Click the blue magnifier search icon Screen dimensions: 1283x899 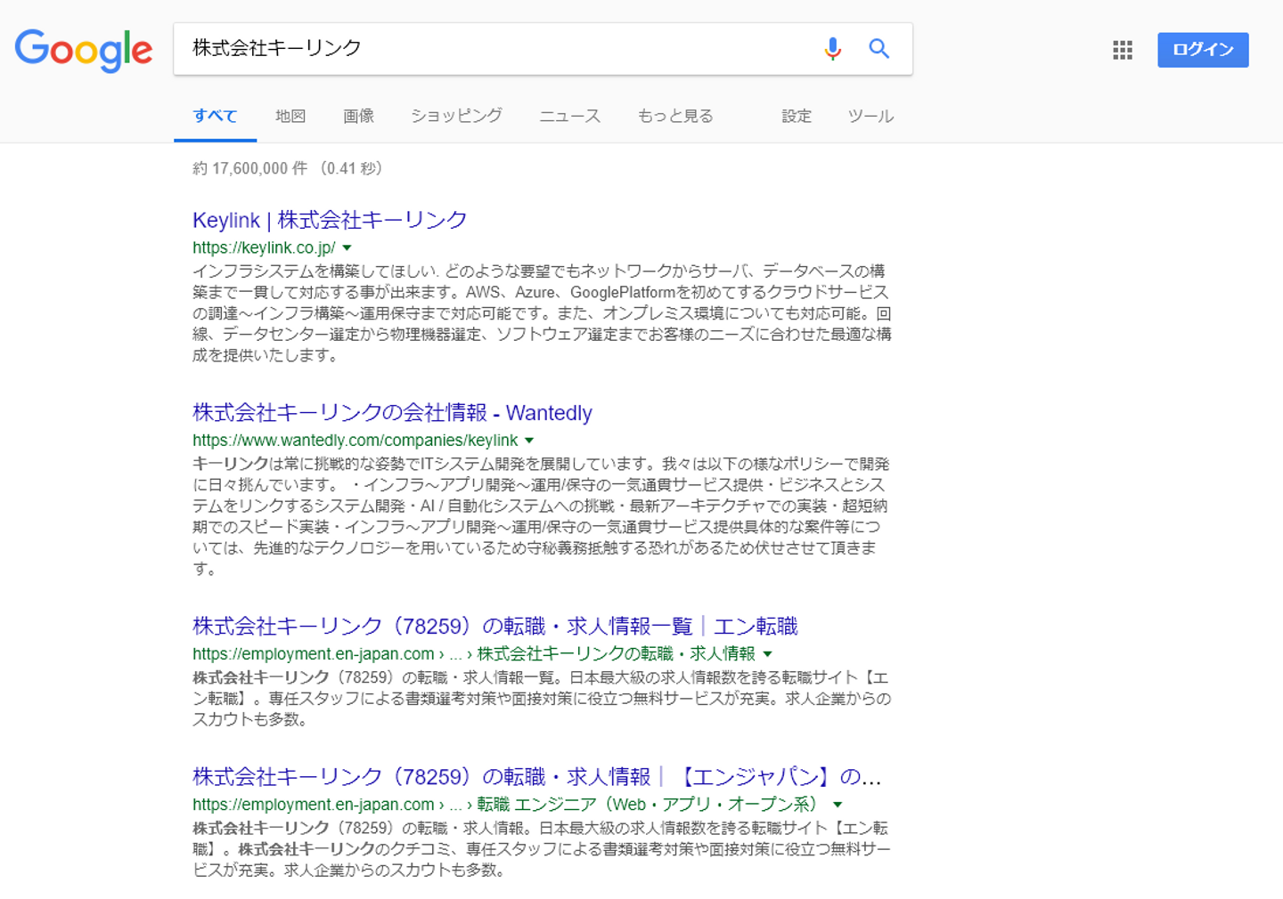click(878, 49)
